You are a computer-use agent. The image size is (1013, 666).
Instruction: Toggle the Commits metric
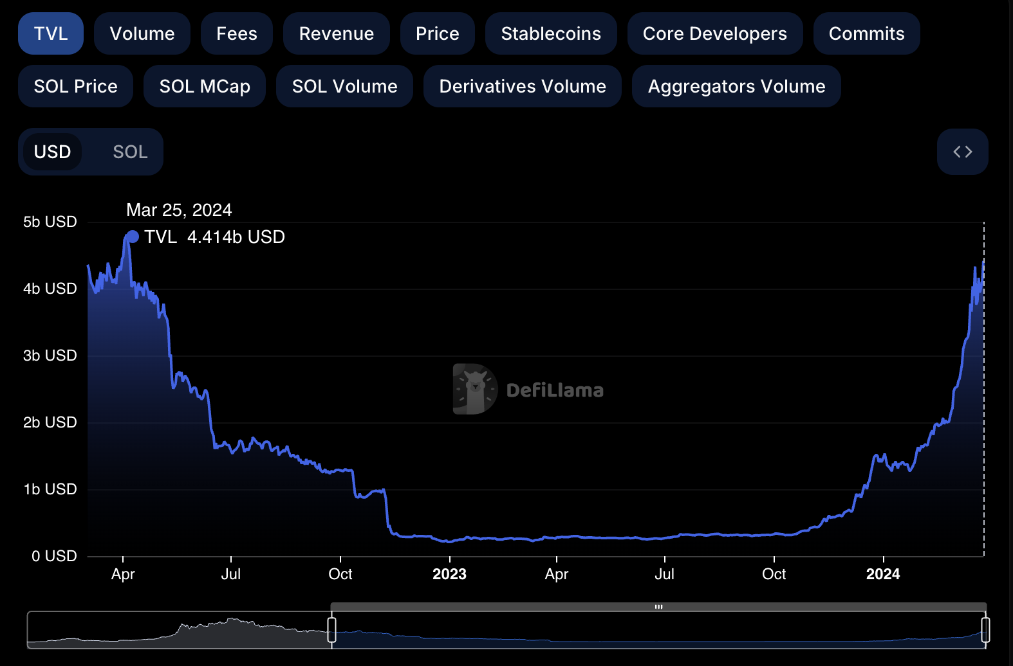click(866, 33)
